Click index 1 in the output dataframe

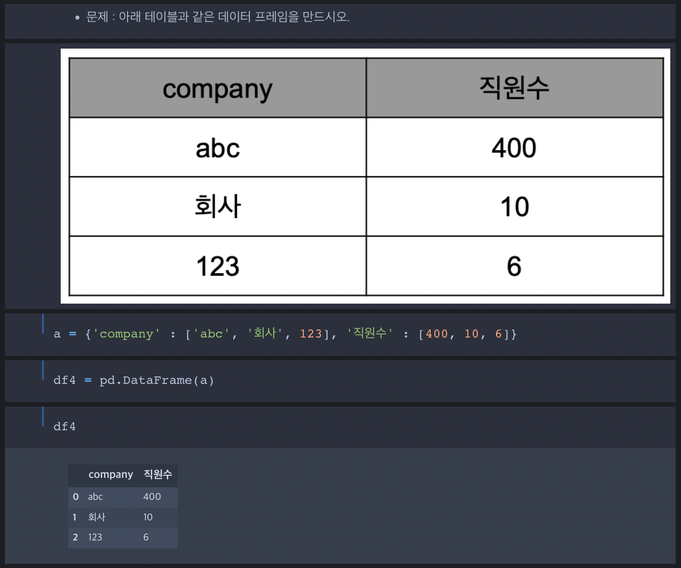click(x=75, y=517)
